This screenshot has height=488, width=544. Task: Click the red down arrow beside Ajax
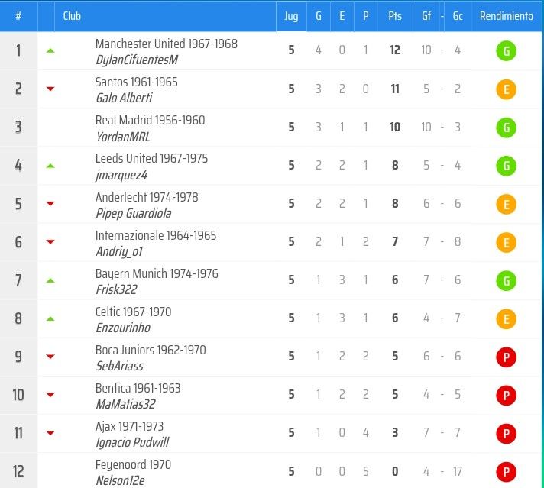(x=50, y=433)
